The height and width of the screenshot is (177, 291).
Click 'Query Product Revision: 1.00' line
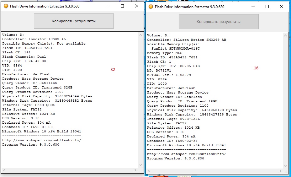click(33, 92)
